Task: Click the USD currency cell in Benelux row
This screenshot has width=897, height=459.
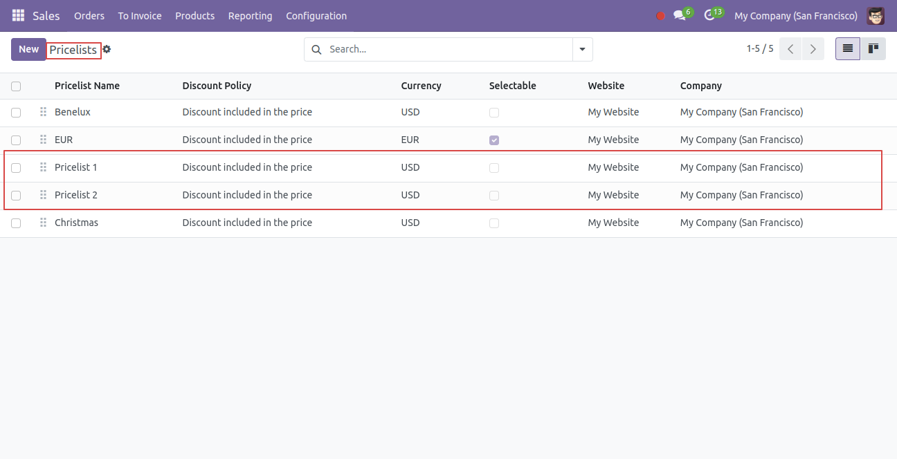Action: pos(410,112)
